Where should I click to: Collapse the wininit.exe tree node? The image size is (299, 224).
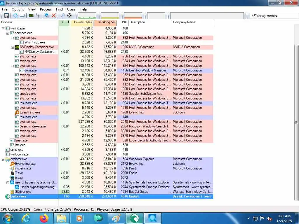pos(3,29)
